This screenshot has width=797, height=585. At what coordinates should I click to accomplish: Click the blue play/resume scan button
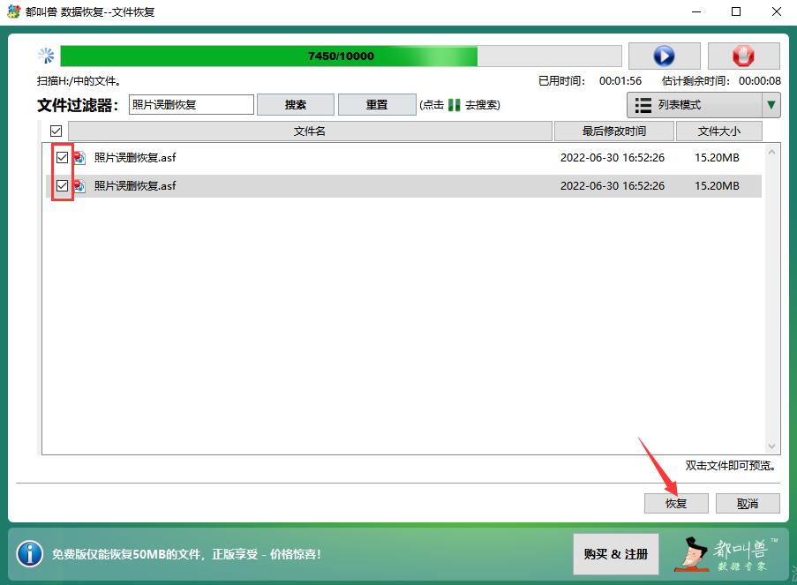(665, 56)
